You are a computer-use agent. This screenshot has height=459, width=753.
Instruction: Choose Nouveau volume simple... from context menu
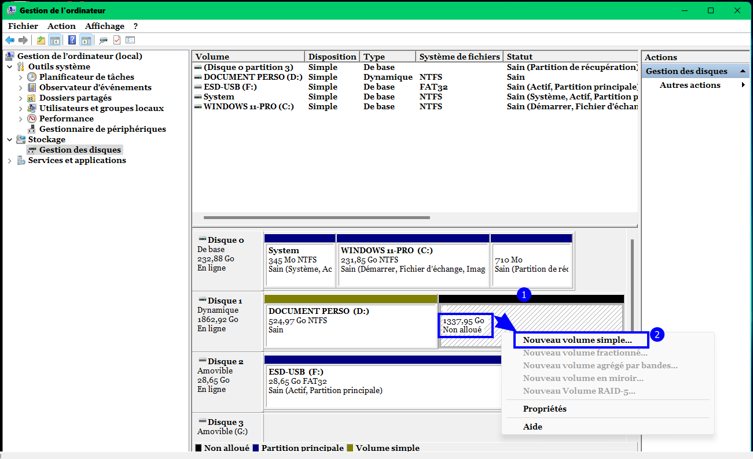pyautogui.click(x=581, y=340)
